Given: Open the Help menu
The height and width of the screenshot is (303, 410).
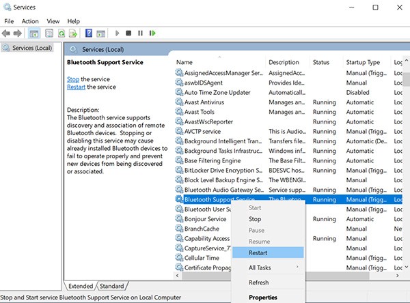Looking at the screenshot, I should tap(74, 21).
